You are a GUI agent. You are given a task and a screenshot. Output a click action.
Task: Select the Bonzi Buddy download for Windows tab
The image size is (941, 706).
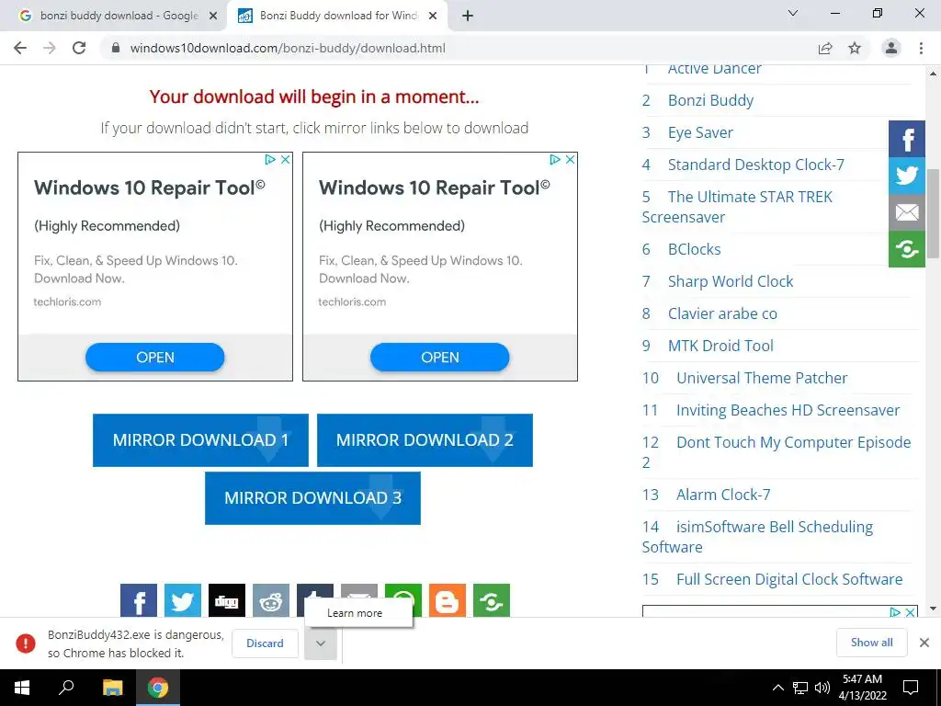tap(339, 16)
